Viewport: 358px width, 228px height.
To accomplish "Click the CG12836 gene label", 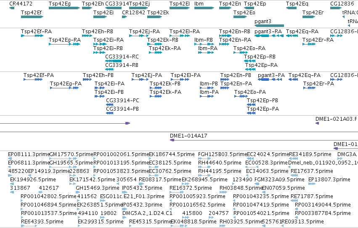I will [x=342, y=4].
